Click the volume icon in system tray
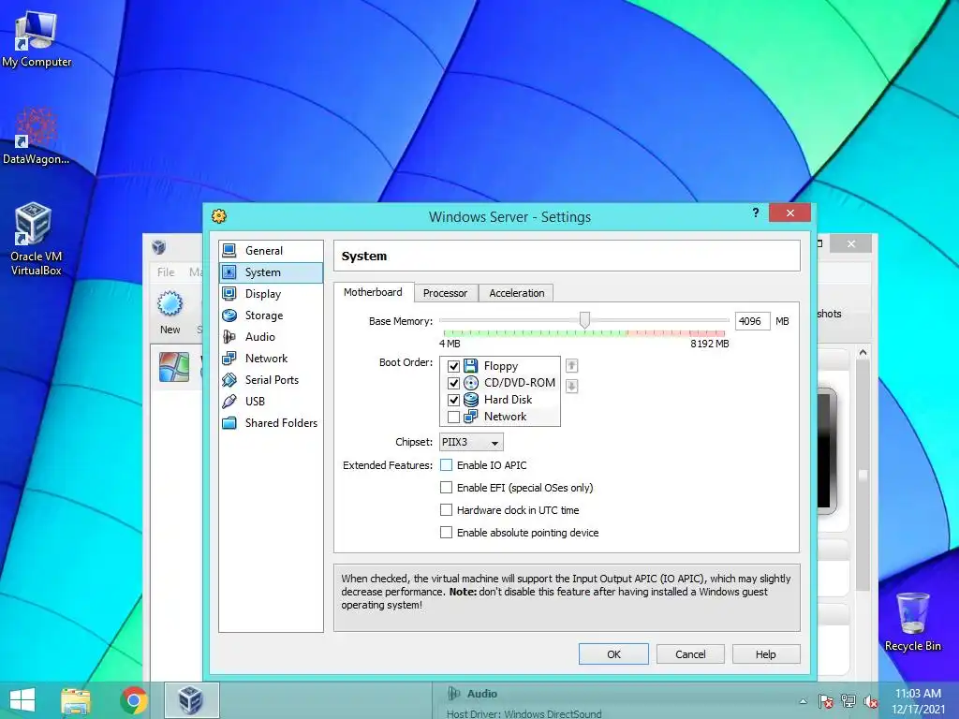The height and width of the screenshot is (719, 959). pos(871,701)
